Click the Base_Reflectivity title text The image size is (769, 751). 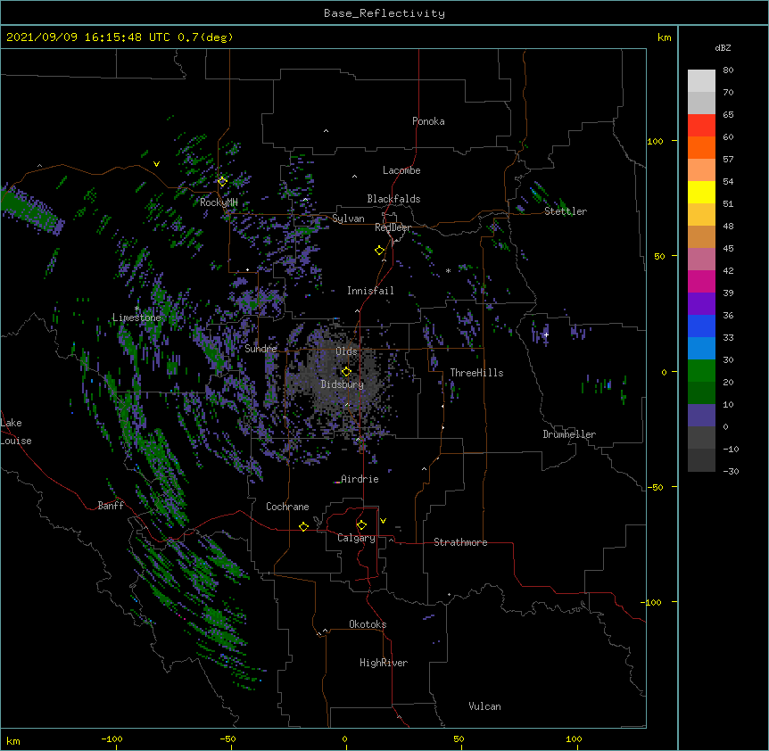384,13
